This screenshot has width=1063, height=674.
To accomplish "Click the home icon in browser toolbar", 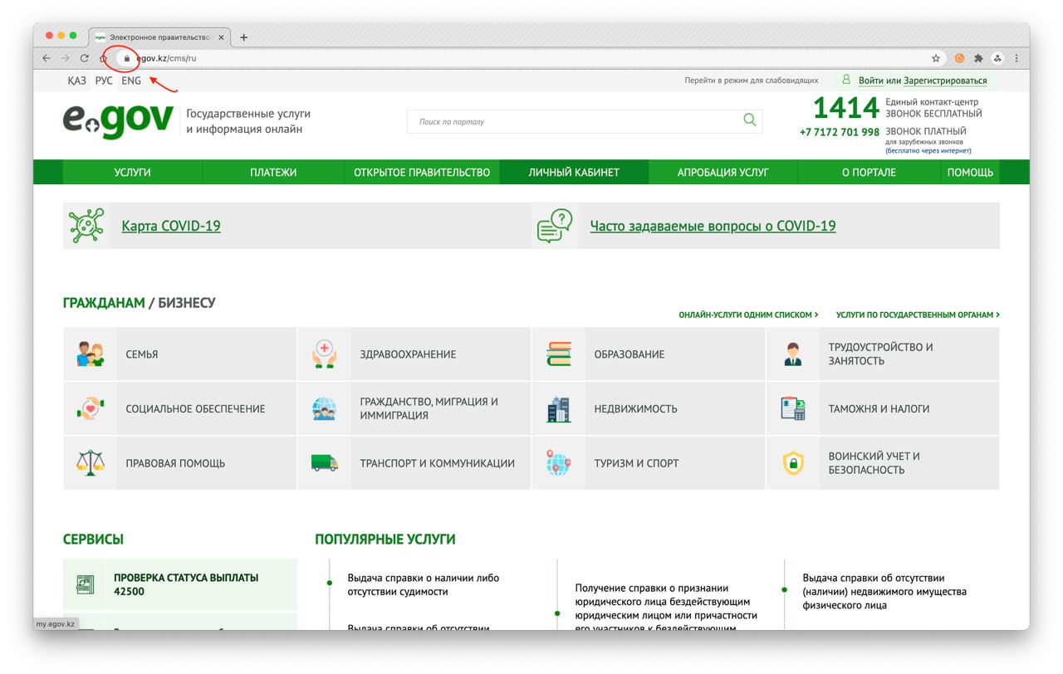I will pos(104,58).
